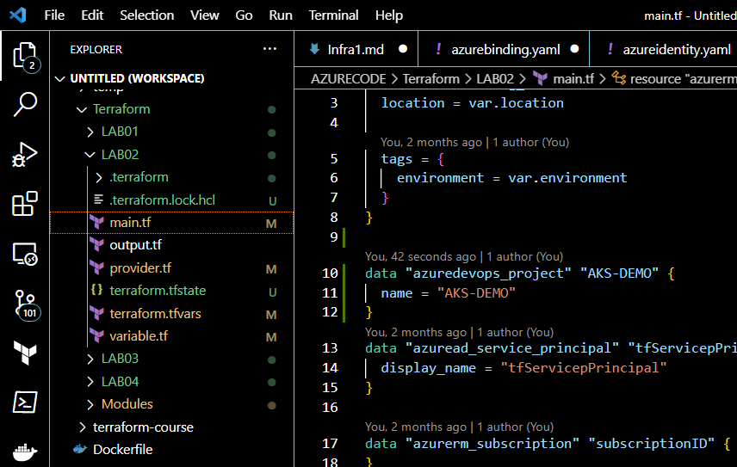Click line number 10 in the editor gutter

coord(330,273)
